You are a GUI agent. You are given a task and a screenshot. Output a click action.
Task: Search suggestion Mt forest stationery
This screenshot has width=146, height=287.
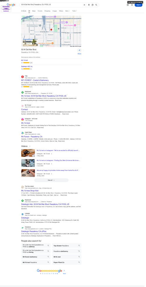(x=36, y=257)
